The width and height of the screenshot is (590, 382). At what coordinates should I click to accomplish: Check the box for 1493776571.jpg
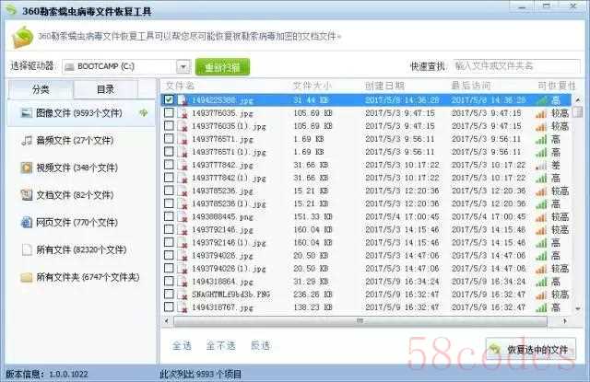tap(169, 139)
